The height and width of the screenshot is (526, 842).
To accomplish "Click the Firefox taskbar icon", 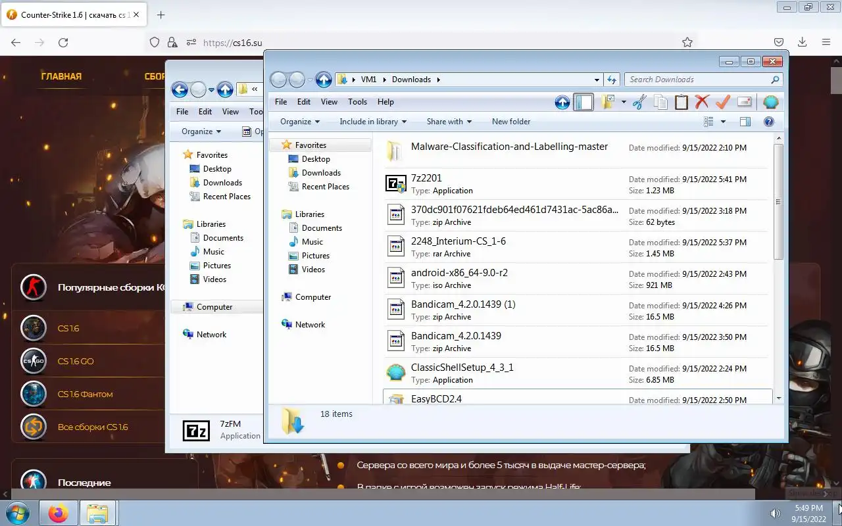I will pos(58,513).
